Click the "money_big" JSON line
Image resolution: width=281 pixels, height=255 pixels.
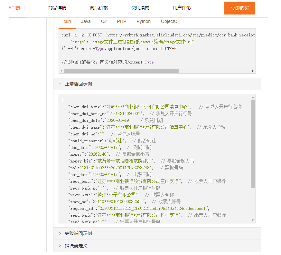[131, 161]
